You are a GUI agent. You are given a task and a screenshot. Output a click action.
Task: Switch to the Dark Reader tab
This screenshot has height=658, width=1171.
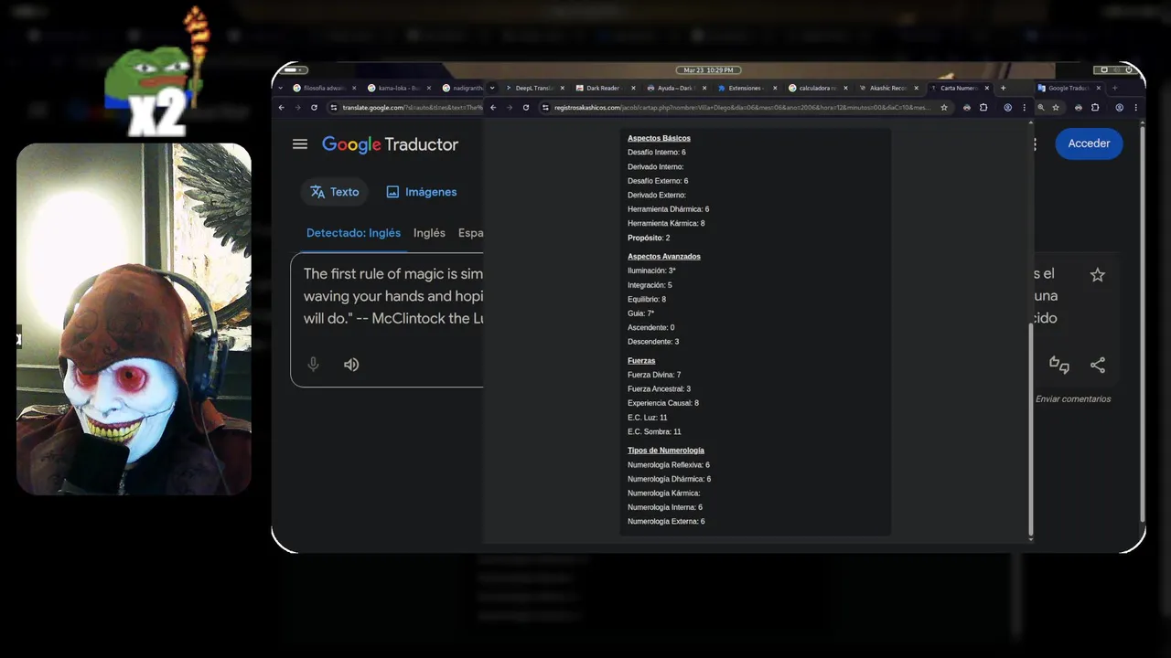coord(604,88)
